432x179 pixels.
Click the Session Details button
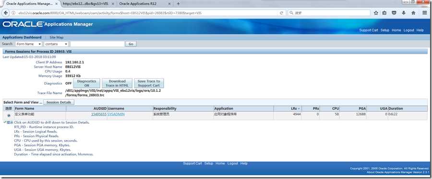coord(59,102)
